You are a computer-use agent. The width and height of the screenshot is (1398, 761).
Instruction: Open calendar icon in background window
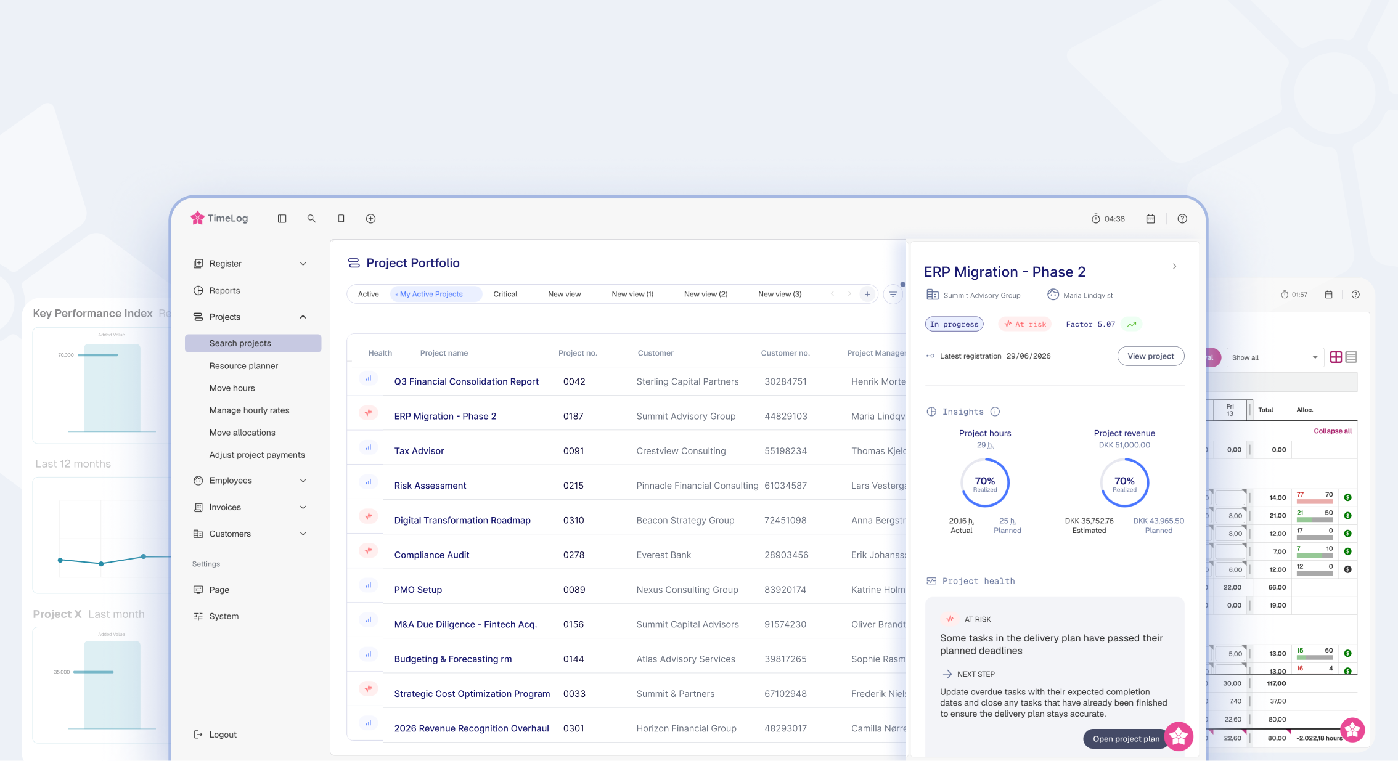click(x=1329, y=295)
